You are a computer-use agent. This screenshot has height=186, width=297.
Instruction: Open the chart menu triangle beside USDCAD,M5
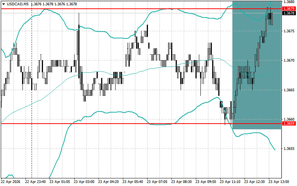click(x=3, y=4)
